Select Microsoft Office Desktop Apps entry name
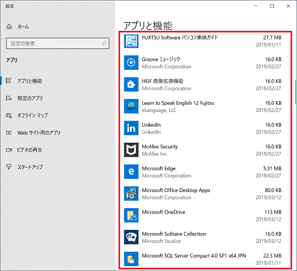297x271 pixels. (176, 190)
